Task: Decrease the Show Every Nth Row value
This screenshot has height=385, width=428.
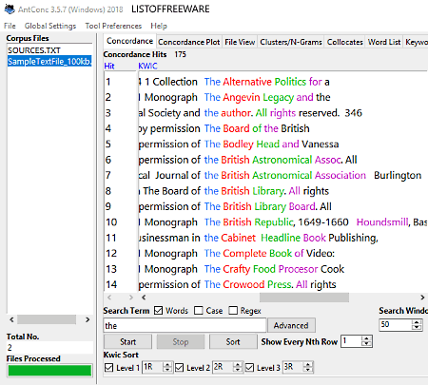Action: (x=366, y=344)
